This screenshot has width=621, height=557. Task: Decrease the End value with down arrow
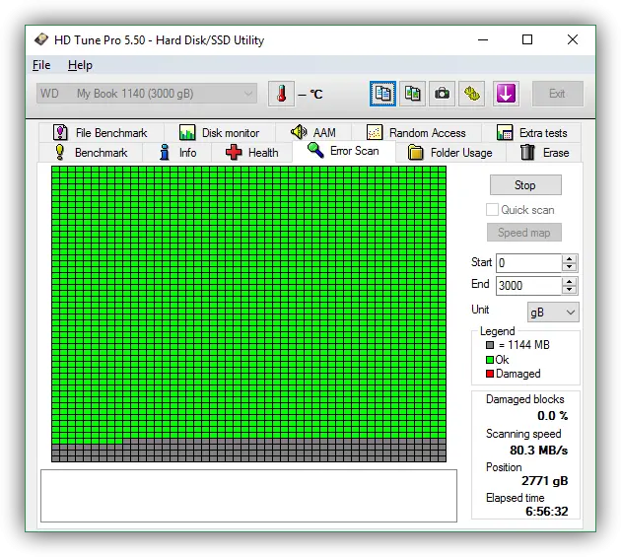[x=570, y=290]
